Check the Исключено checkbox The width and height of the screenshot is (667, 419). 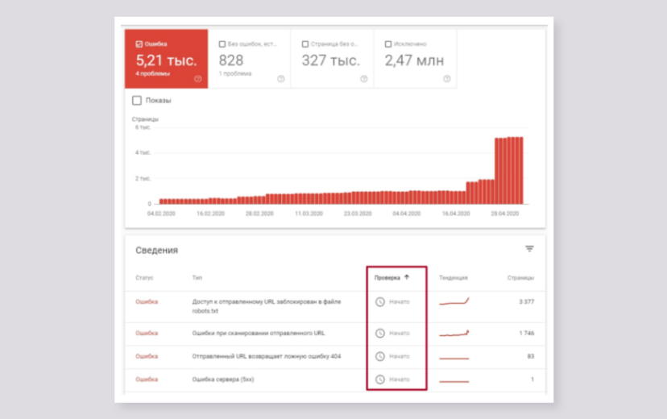[388, 44]
